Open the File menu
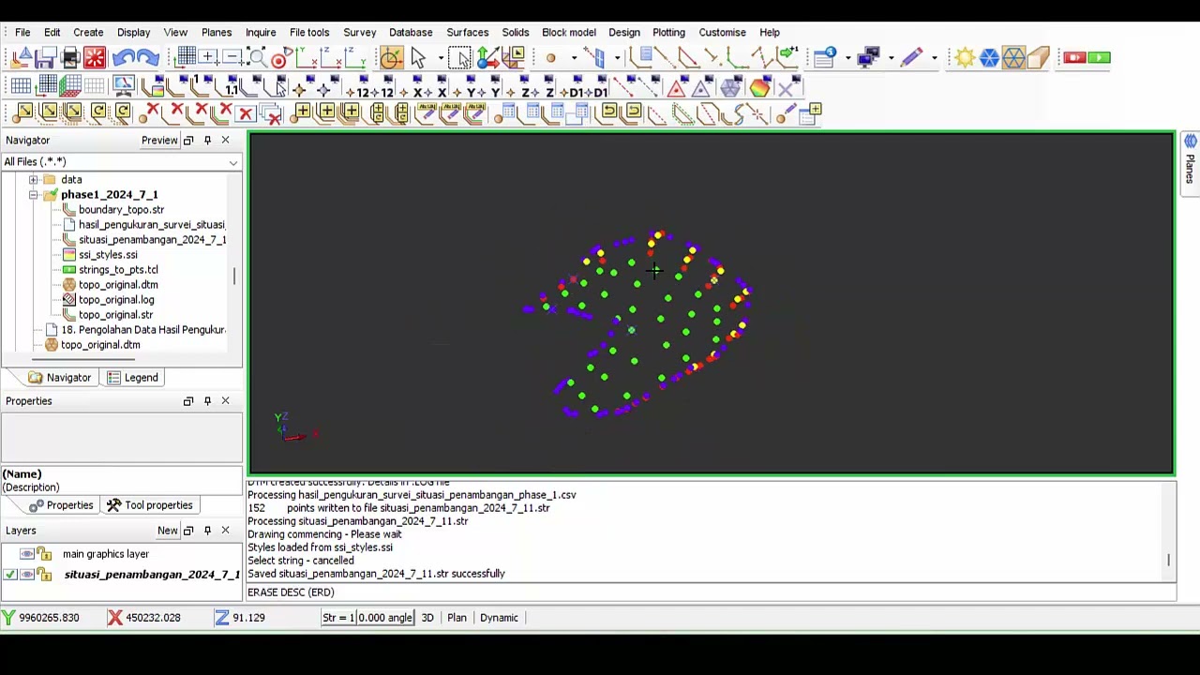1200x675 pixels. pyautogui.click(x=22, y=32)
